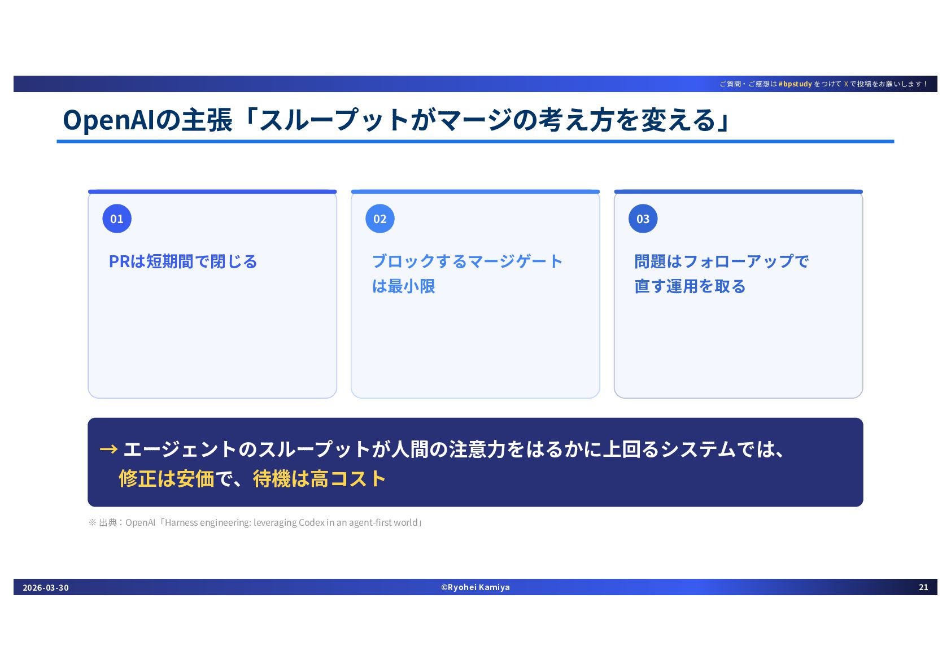Click the 02 number badge
The height and width of the screenshot is (672, 951).
(380, 219)
